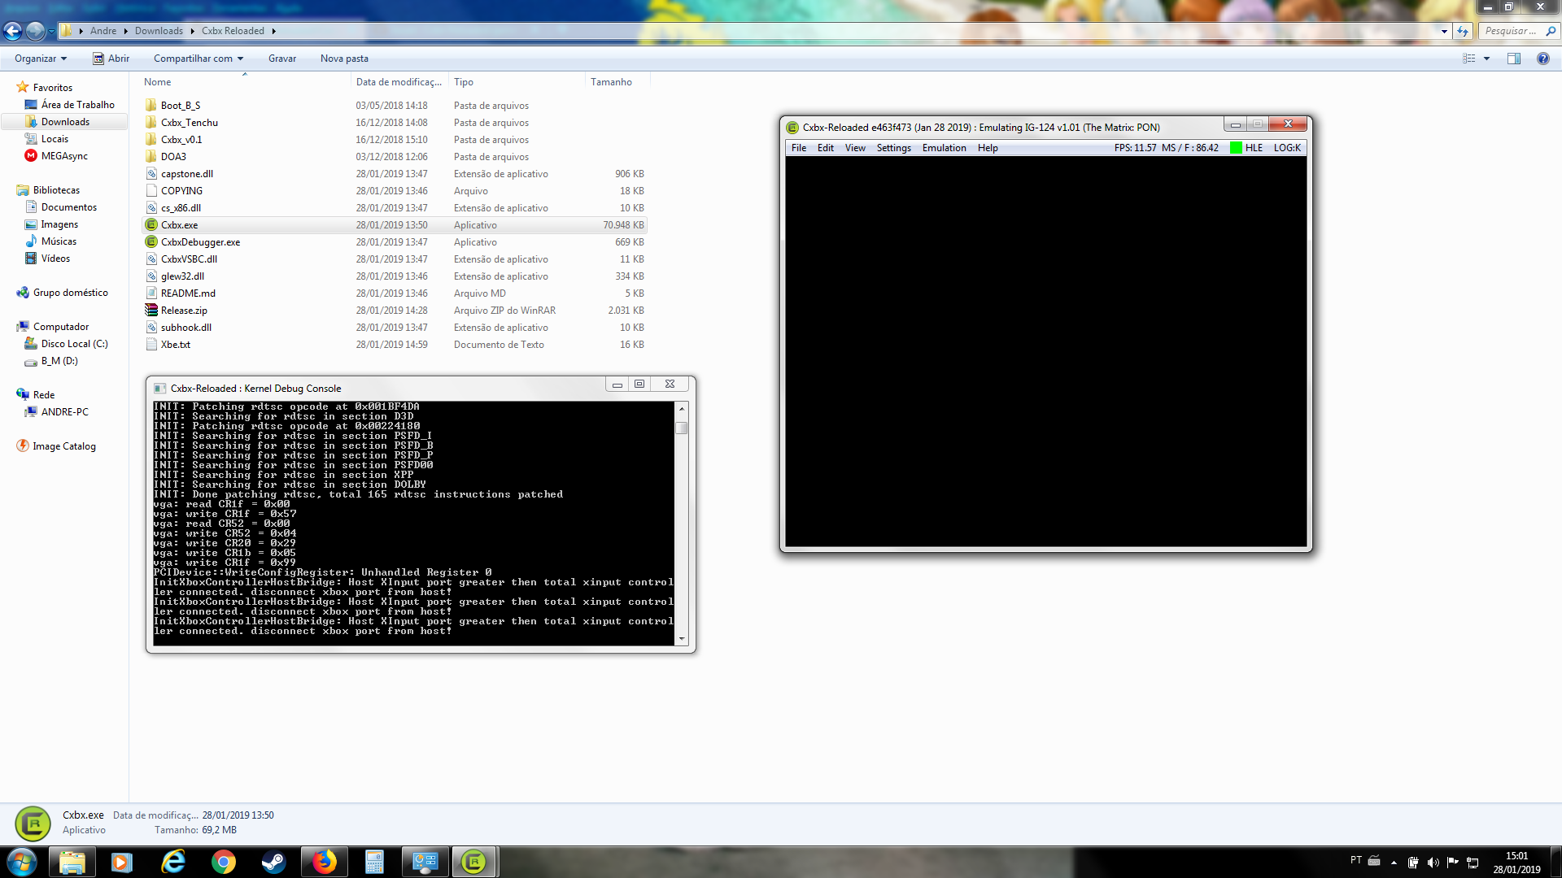Select the CxbxDebugger.exe file icon
The image size is (1562, 878).
(151, 242)
